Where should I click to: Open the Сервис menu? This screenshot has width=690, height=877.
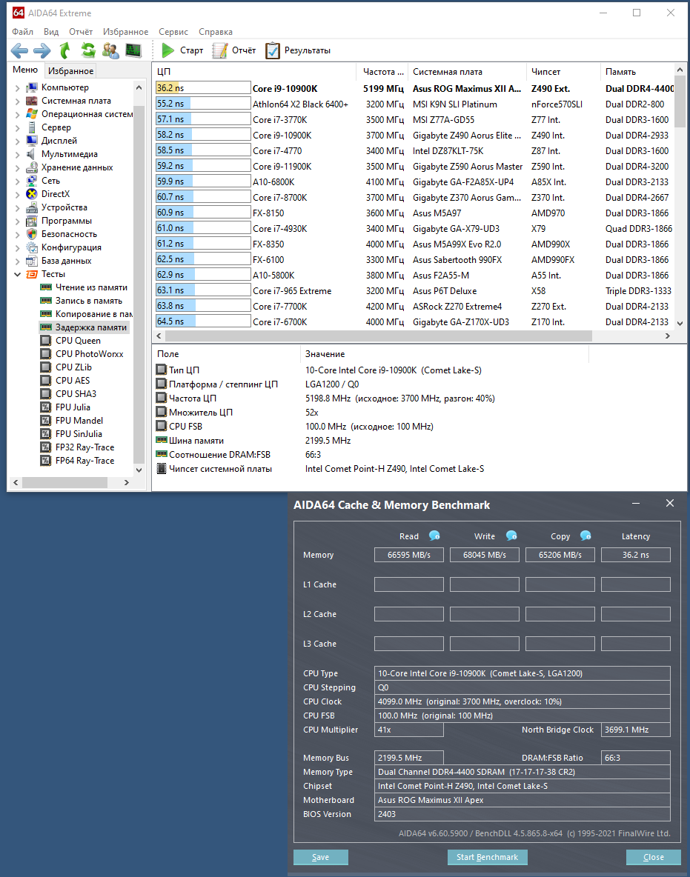pos(173,32)
